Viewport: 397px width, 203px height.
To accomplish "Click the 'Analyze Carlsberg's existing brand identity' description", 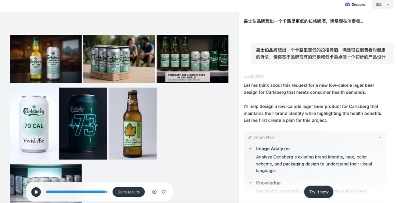I will click(314, 164).
